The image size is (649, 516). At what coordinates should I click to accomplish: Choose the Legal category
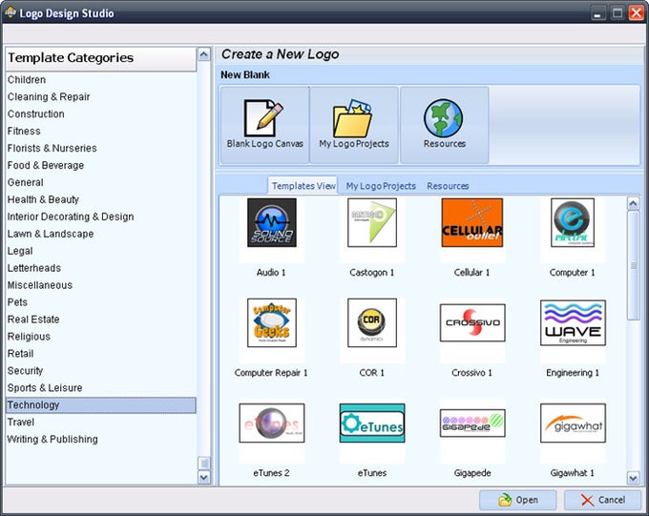tap(100, 251)
